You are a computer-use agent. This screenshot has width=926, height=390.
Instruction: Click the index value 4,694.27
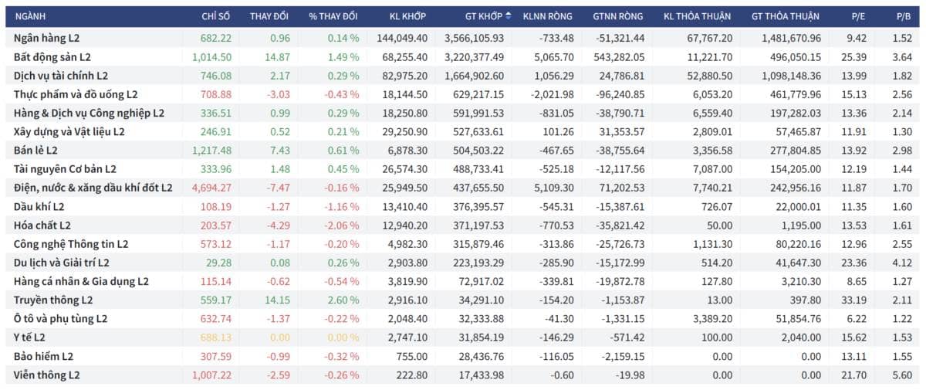coord(211,188)
